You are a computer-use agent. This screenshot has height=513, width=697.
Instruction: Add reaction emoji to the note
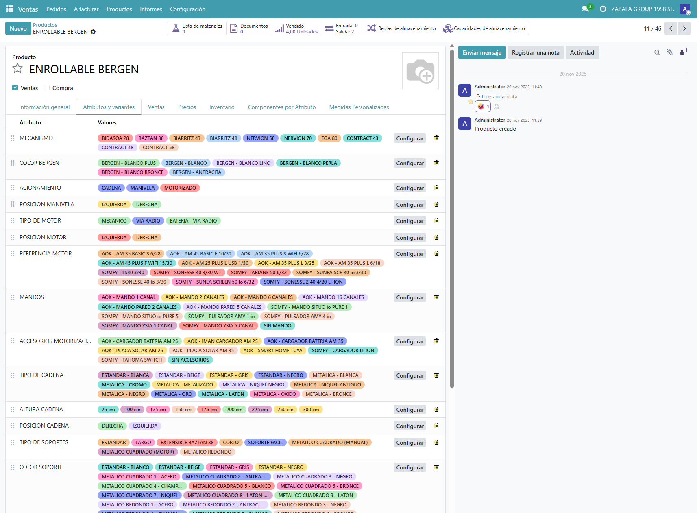(497, 107)
